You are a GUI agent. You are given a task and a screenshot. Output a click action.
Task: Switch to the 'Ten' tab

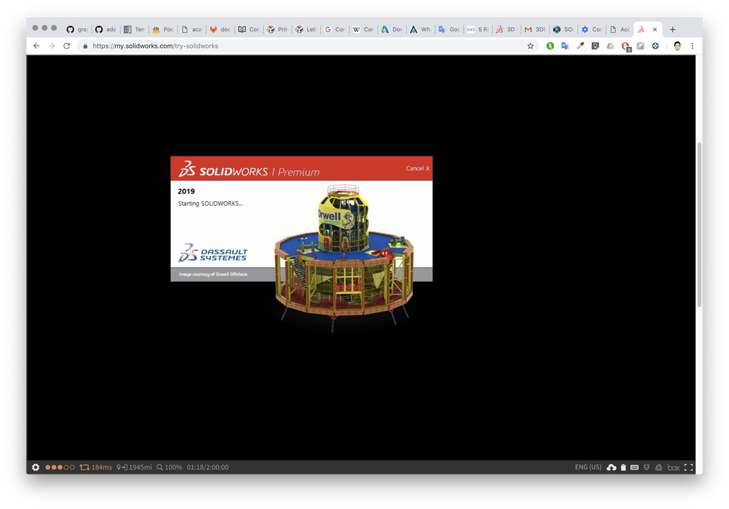point(134,29)
